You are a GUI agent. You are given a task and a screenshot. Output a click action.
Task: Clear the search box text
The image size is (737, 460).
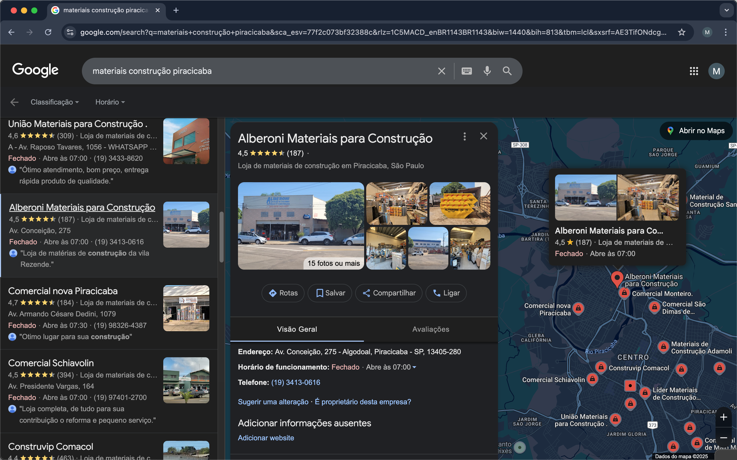441,71
